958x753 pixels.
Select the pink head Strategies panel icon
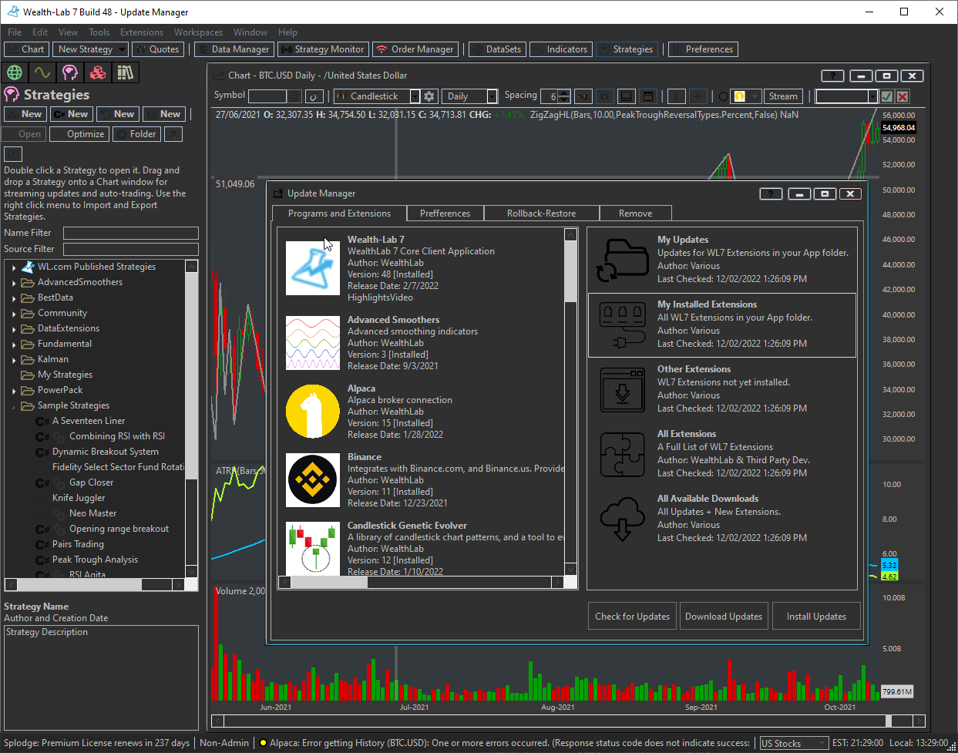coord(70,72)
